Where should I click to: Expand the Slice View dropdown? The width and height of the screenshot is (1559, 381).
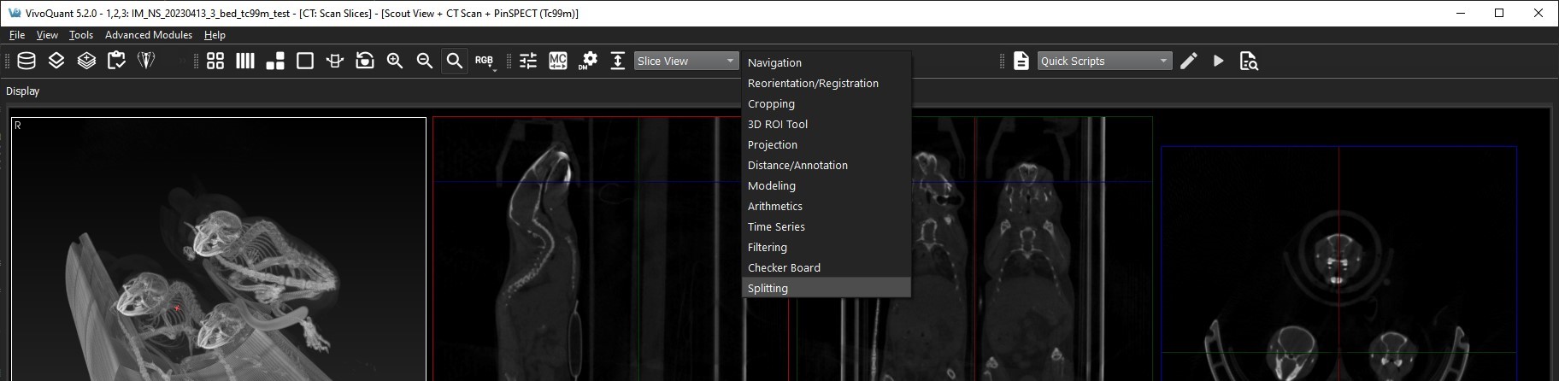[685, 61]
